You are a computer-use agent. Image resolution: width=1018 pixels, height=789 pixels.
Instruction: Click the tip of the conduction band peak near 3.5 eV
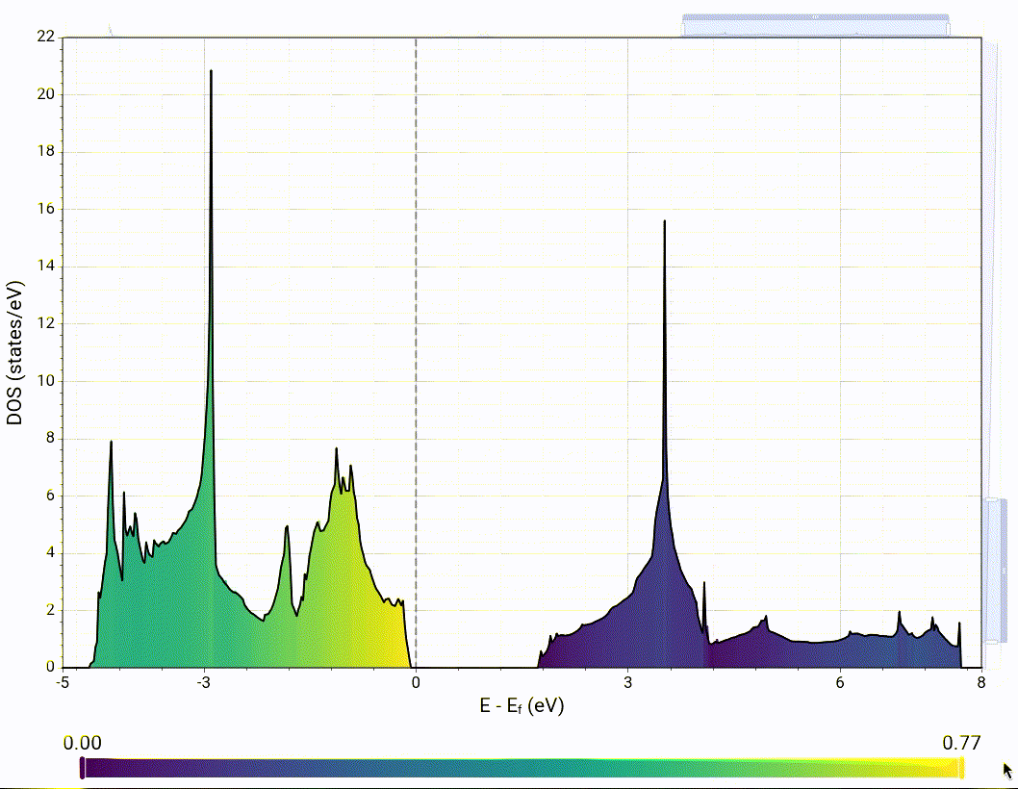point(664,221)
